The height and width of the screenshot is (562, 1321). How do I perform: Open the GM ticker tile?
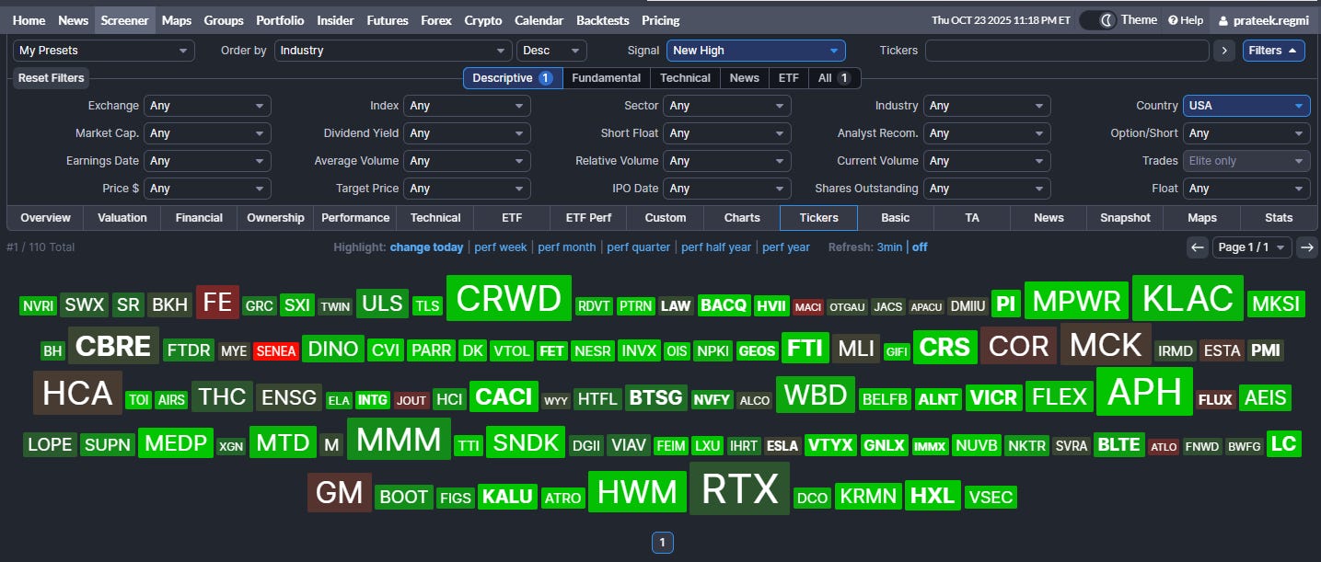pos(340,493)
